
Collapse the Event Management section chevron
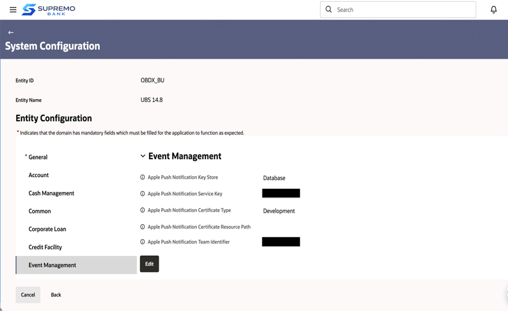tap(142, 156)
